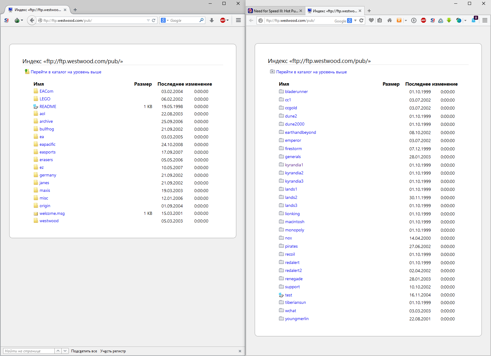Open the tiberiansun folder link

[x=296, y=302]
